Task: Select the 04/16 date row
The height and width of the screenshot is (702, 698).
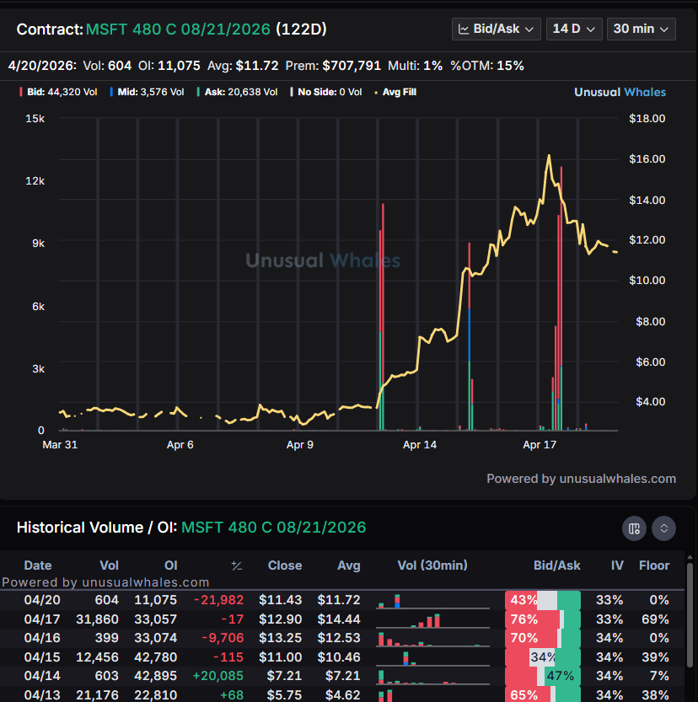Action: click(342, 638)
